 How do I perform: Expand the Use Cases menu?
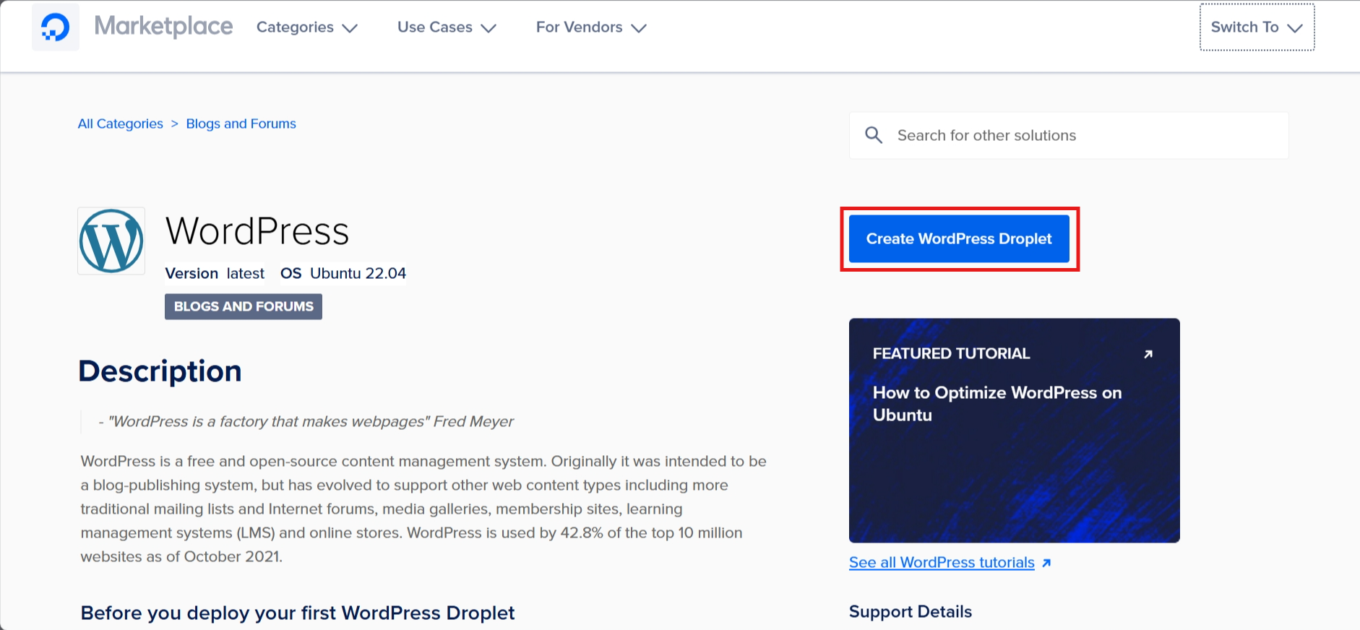tap(447, 27)
